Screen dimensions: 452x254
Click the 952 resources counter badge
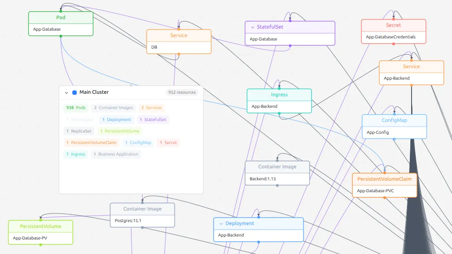coord(182,92)
